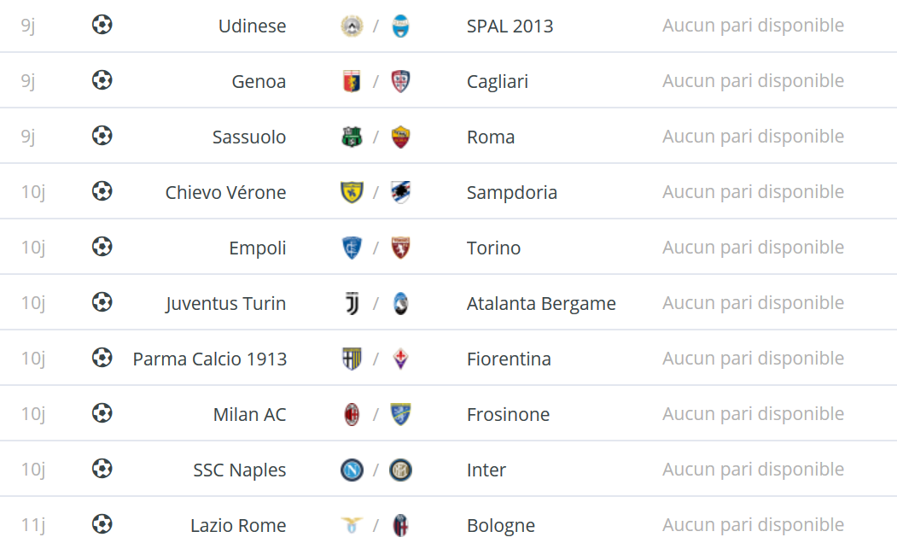
Task: Click the Chievo Vérone yellow shield logo
Action: [352, 192]
